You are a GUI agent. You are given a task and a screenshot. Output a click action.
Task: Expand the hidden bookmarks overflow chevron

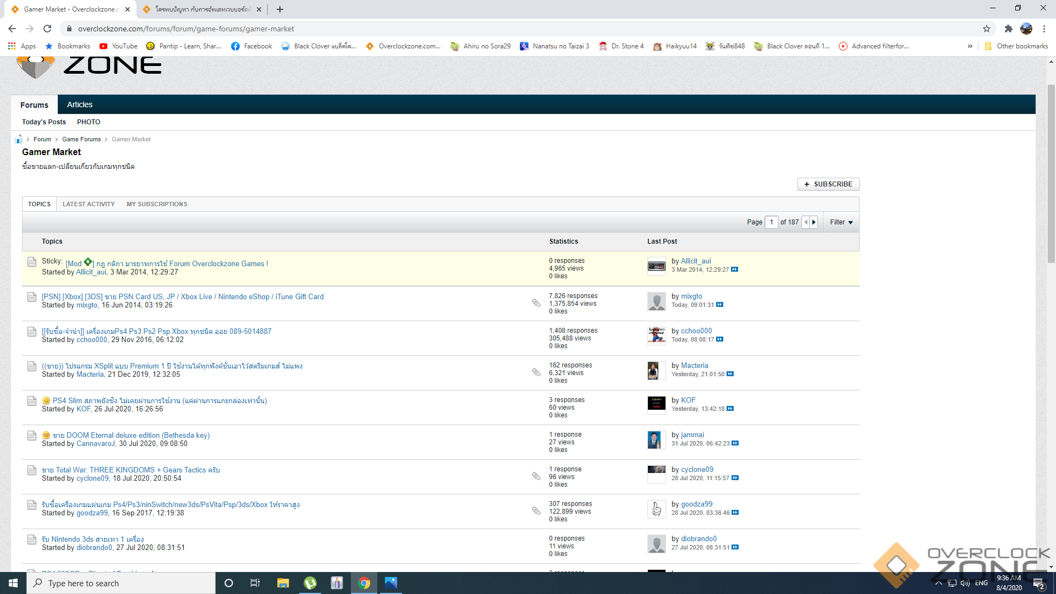(x=970, y=46)
